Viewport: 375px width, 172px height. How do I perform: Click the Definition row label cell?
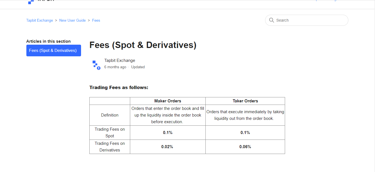click(x=110, y=115)
